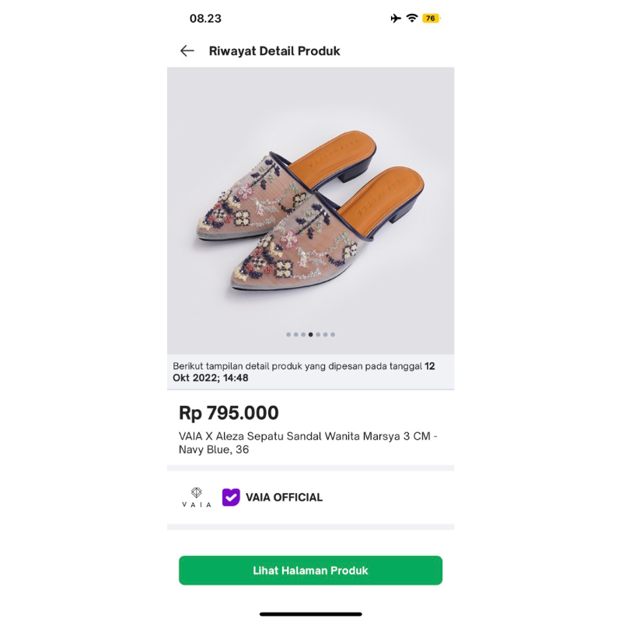Tap the VAIA diamond brand logo

196,497
